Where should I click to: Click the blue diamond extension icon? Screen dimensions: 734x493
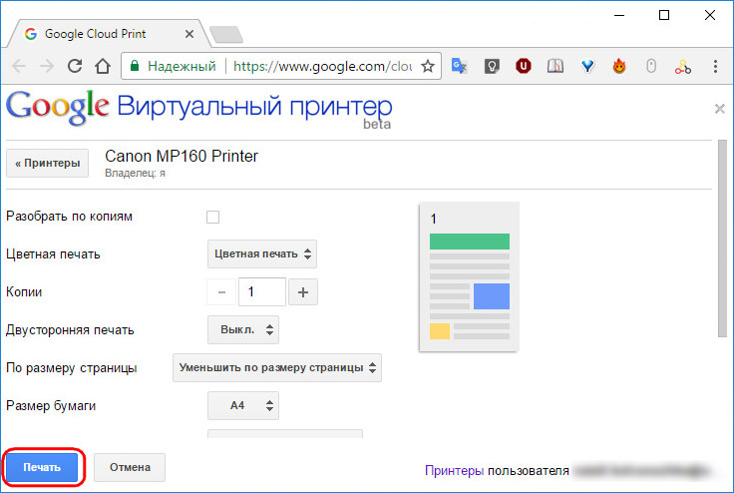tap(587, 66)
